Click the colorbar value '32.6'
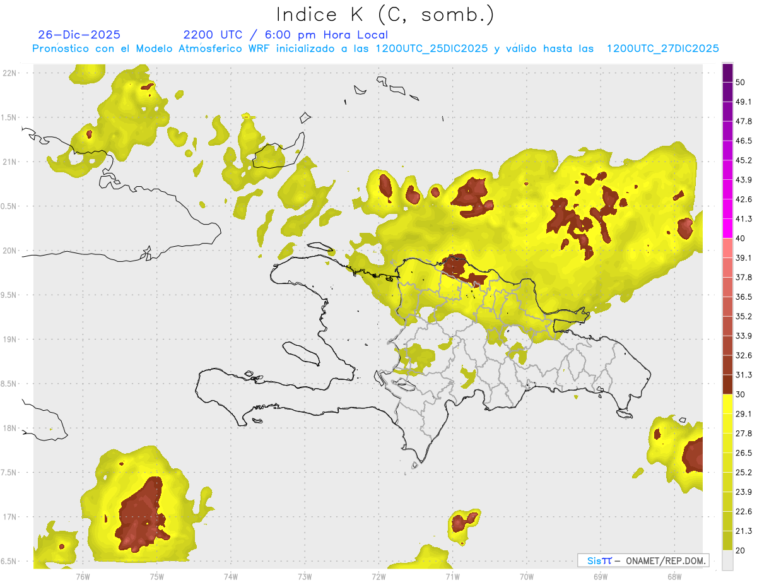 click(x=744, y=355)
